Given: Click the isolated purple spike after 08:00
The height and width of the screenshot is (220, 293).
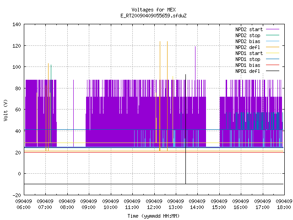Looking at the screenshot, I should (73, 113).
